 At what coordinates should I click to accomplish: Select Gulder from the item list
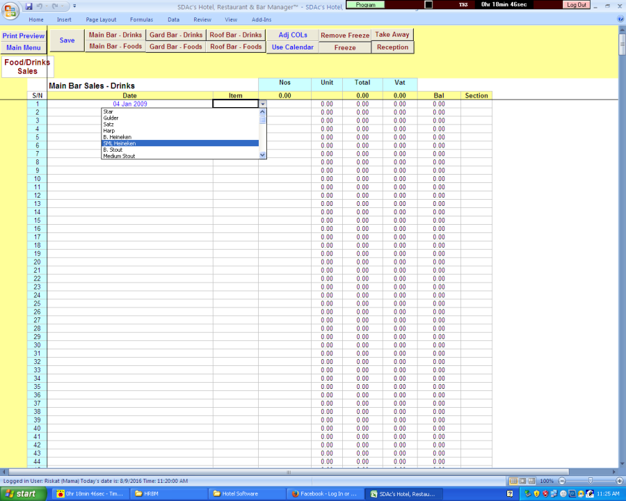click(180, 118)
